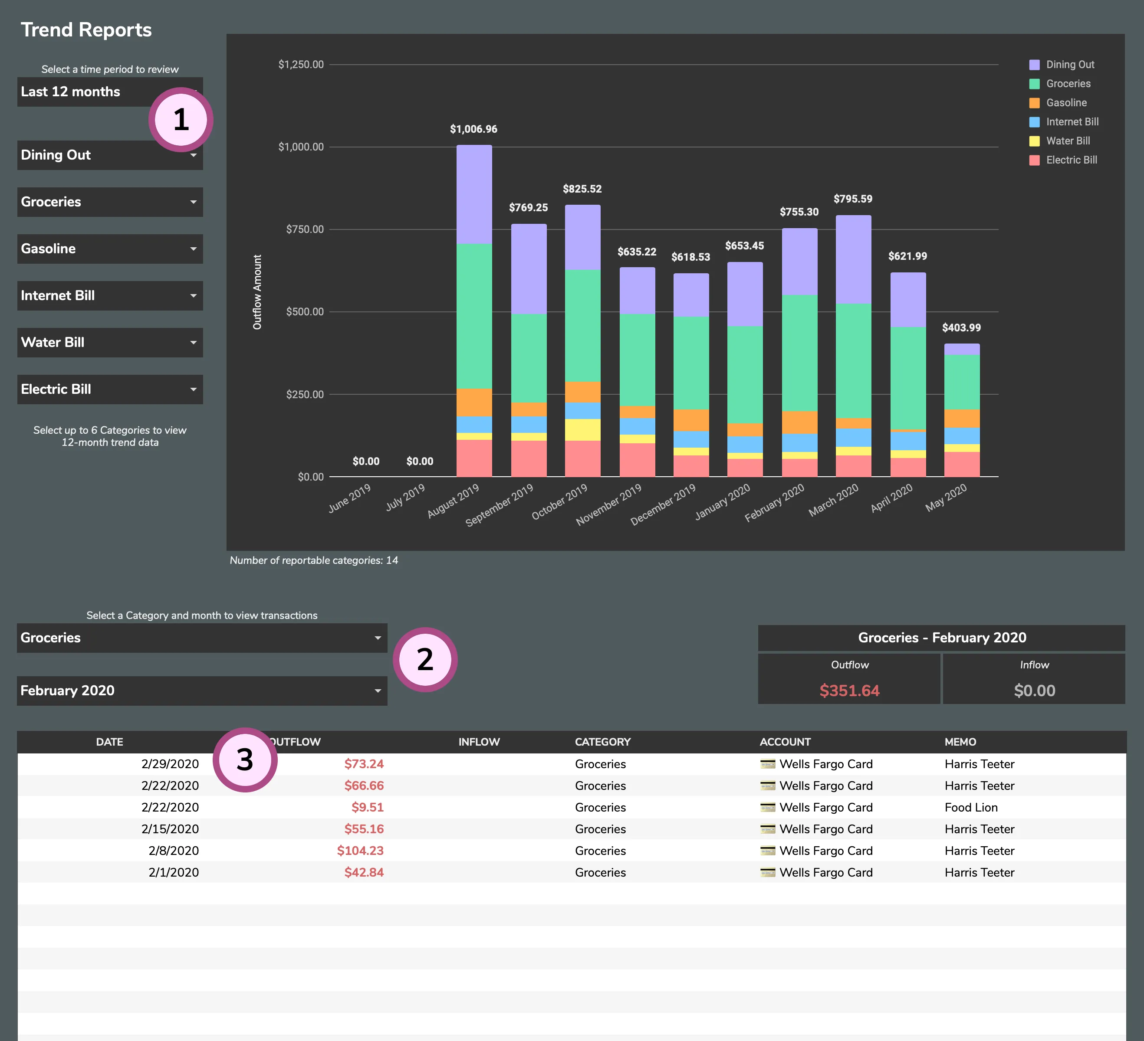Click the purple Dining Out legend swatch
This screenshot has height=1041, width=1144.
tap(1034, 64)
